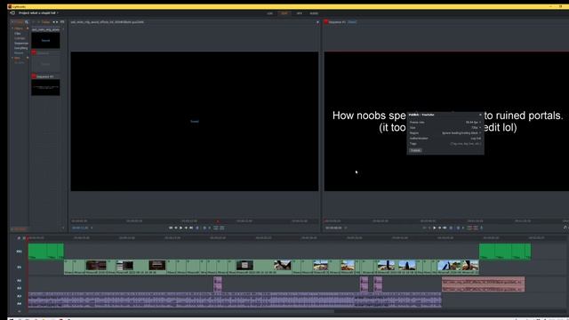The height and width of the screenshot is (320, 569).
Task: Click the zoom icon right of sequence controls
Action: pyautogui.click(x=565, y=228)
